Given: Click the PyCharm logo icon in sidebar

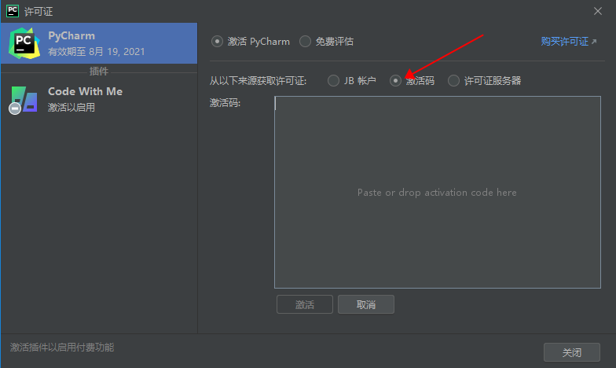Looking at the screenshot, I should click(x=24, y=43).
